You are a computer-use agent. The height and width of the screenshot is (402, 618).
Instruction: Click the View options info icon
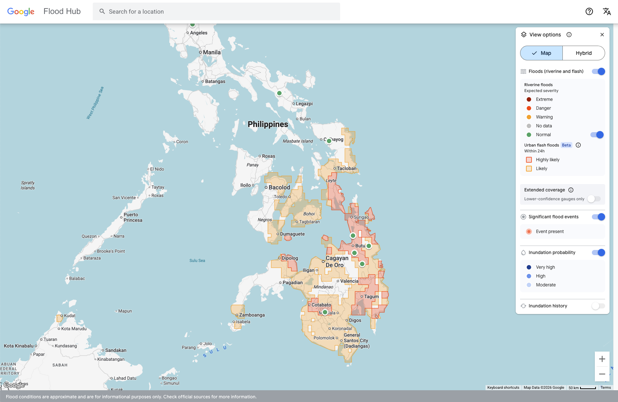569,35
